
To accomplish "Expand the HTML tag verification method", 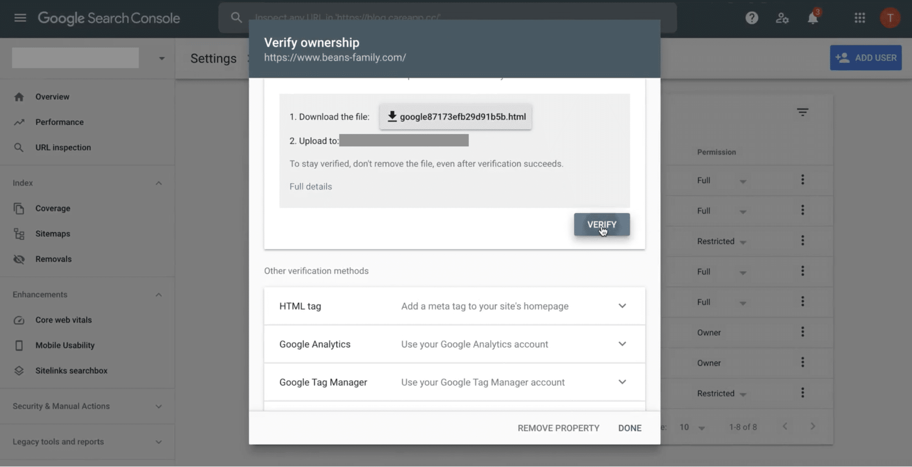I will click(622, 306).
